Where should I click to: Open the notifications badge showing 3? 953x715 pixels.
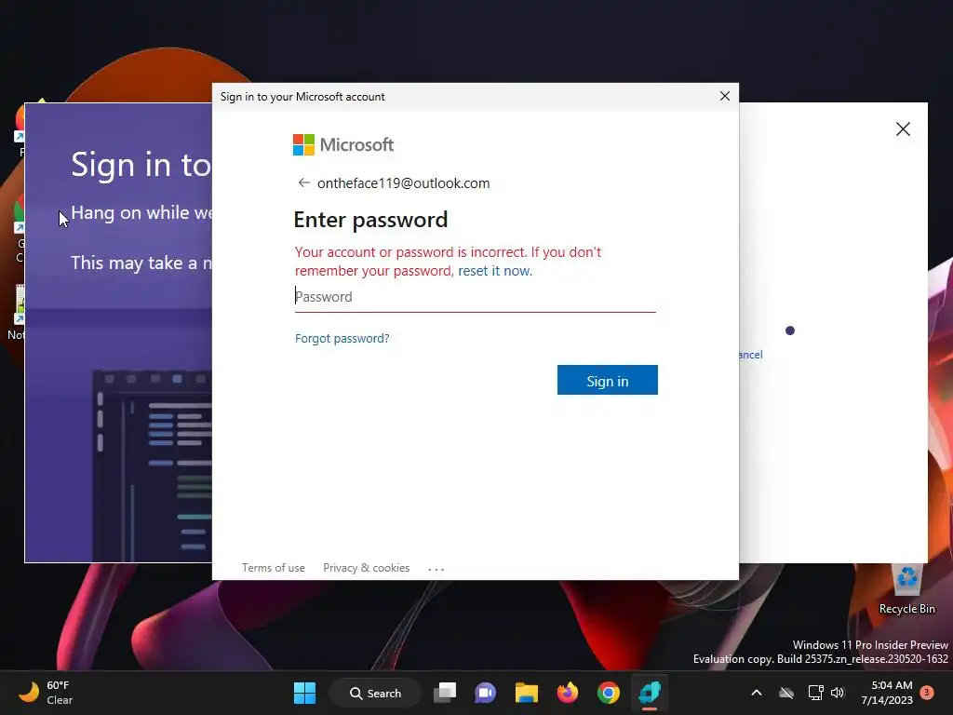pos(927,693)
